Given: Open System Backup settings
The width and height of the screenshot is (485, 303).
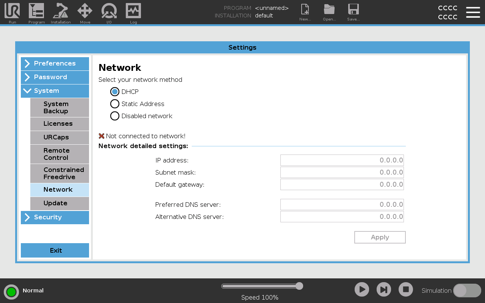Looking at the screenshot, I should (x=59, y=108).
